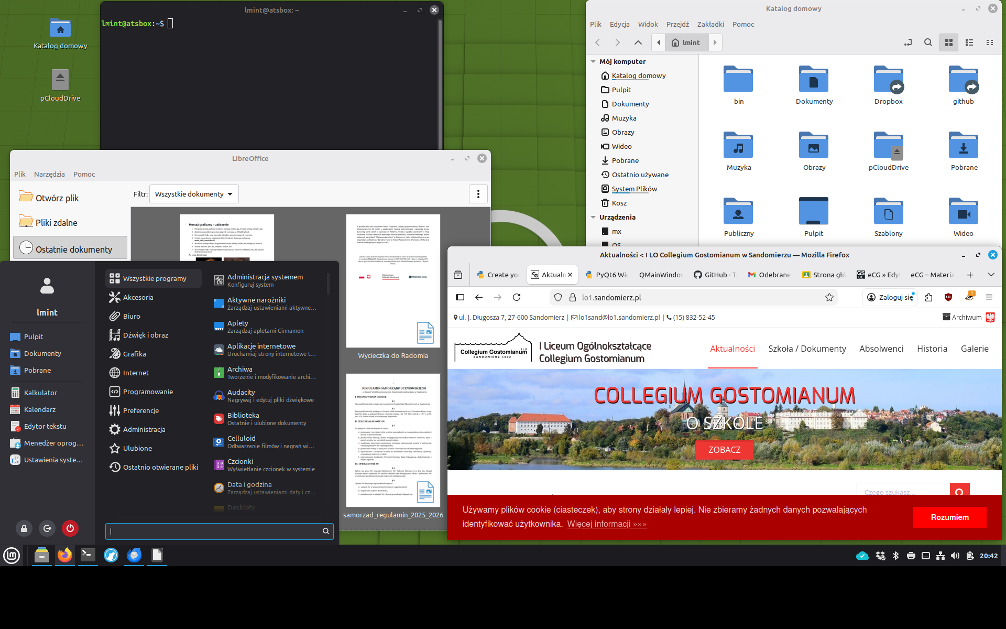
Task: Open the uBlock Origin toolbar icon
Action: (x=948, y=297)
